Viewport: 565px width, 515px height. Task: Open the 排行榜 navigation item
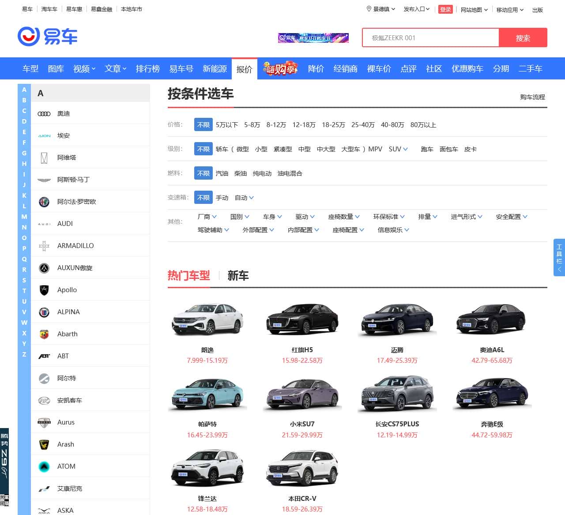pos(148,68)
